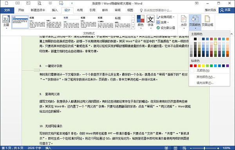The height and width of the screenshot is (150, 235).
Task: Switch to the 插入 insert ribbon tab
Action: click(x=54, y=10)
